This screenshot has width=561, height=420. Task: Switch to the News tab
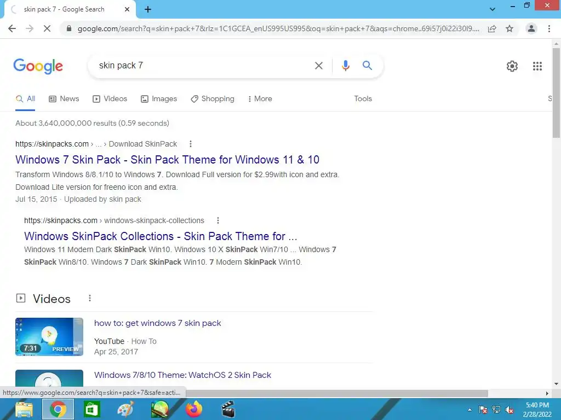[x=64, y=99]
